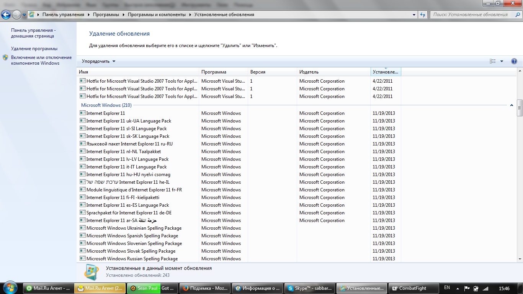This screenshot has height=294, width=523.
Task: Click the refresh button next to address bar
Action: pos(423,15)
